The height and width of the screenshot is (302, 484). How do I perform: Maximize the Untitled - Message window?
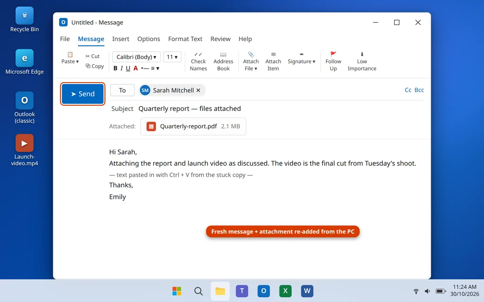[x=397, y=22]
